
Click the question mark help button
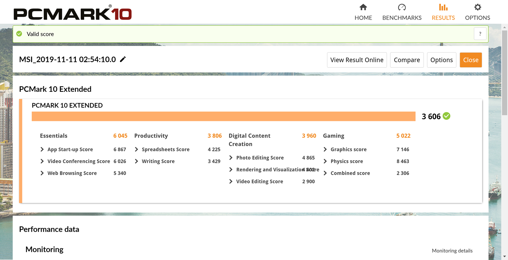click(480, 34)
